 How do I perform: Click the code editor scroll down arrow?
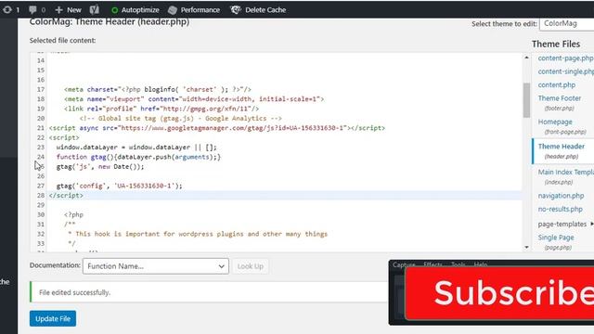526,248
